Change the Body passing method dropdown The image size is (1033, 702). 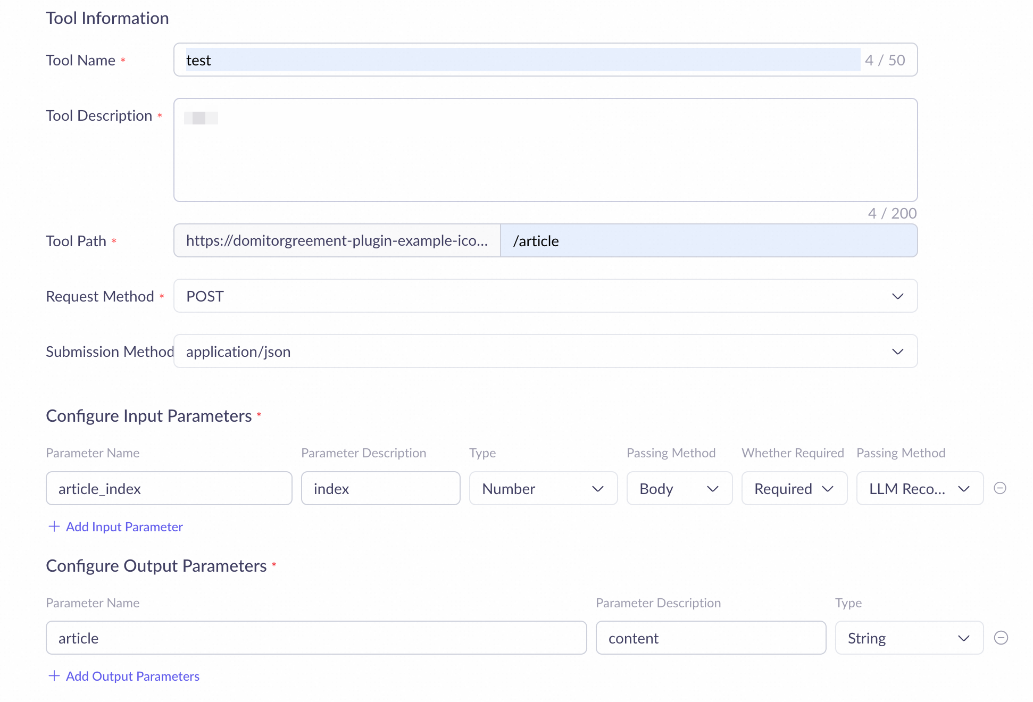coord(679,489)
